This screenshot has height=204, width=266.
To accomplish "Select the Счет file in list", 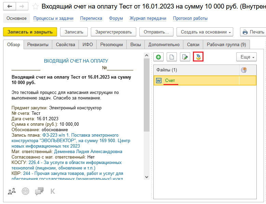I will click(x=170, y=81).
